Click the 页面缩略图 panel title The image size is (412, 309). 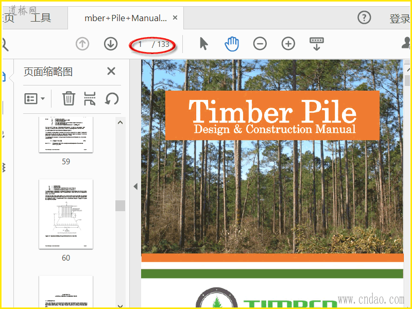(x=48, y=72)
